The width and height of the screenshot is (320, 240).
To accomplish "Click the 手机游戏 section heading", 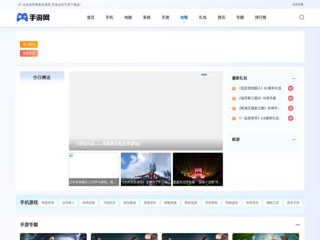I will pos(29,203).
